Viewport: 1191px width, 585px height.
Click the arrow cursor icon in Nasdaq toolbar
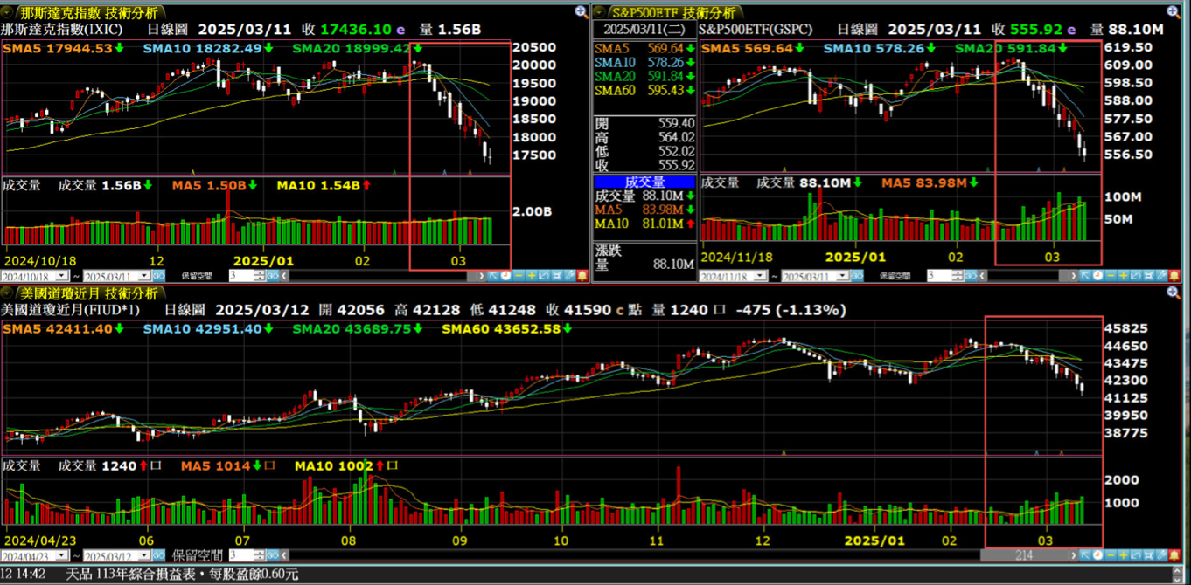click(x=494, y=276)
